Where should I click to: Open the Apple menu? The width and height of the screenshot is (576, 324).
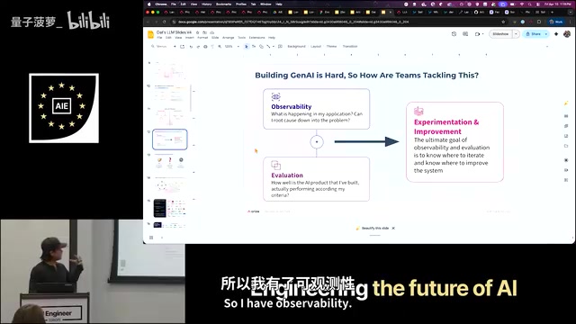149,4
